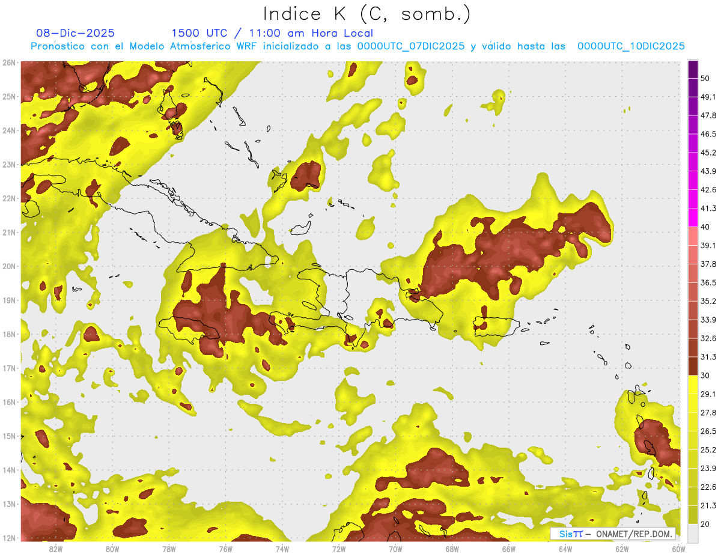Click the legend value '32.6'

click(x=708, y=338)
